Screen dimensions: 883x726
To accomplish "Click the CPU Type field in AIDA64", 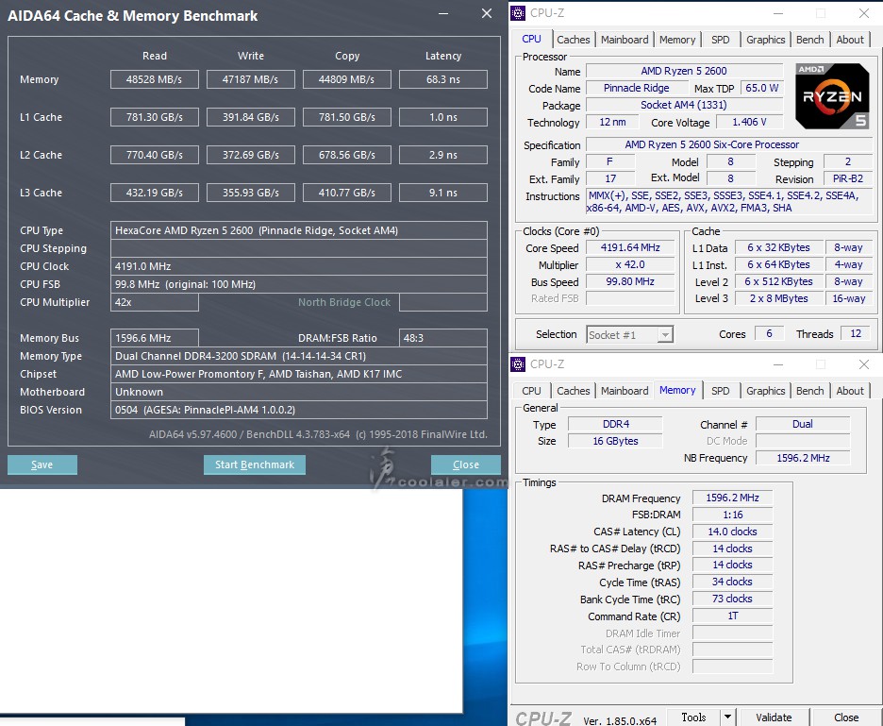I will [299, 230].
